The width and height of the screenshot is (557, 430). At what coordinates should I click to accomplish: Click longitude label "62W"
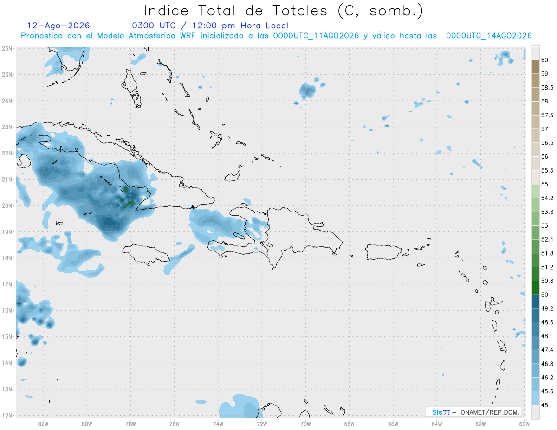pyautogui.click(x=480, y=424)
